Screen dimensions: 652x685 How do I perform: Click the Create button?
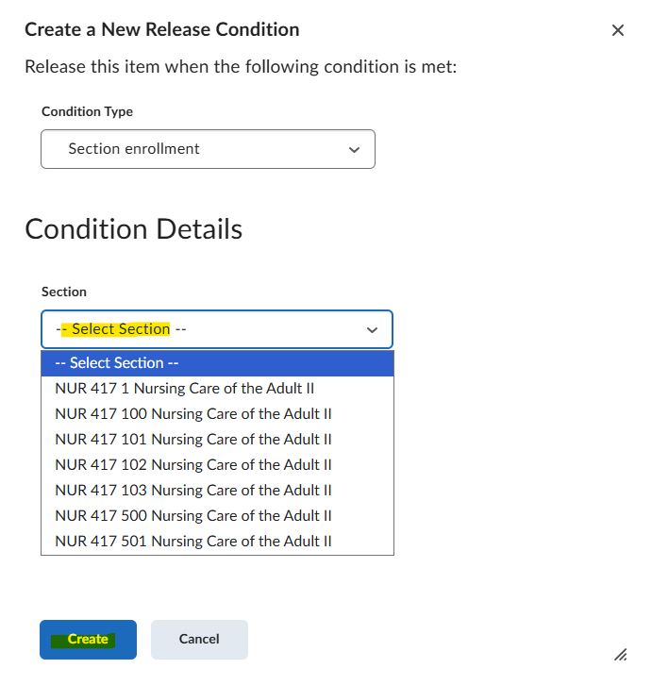click(89, 639)
